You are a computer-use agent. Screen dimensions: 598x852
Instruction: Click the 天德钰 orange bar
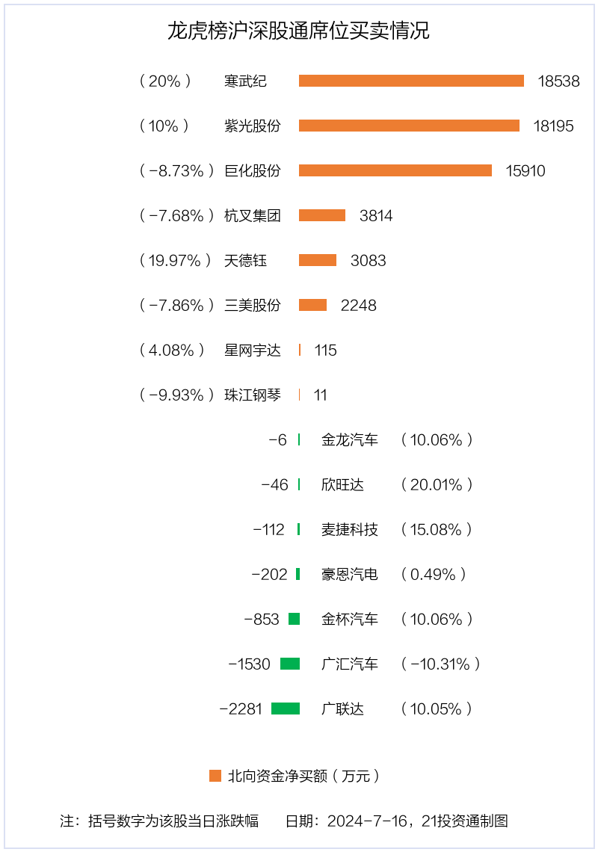tap(318, 260)
